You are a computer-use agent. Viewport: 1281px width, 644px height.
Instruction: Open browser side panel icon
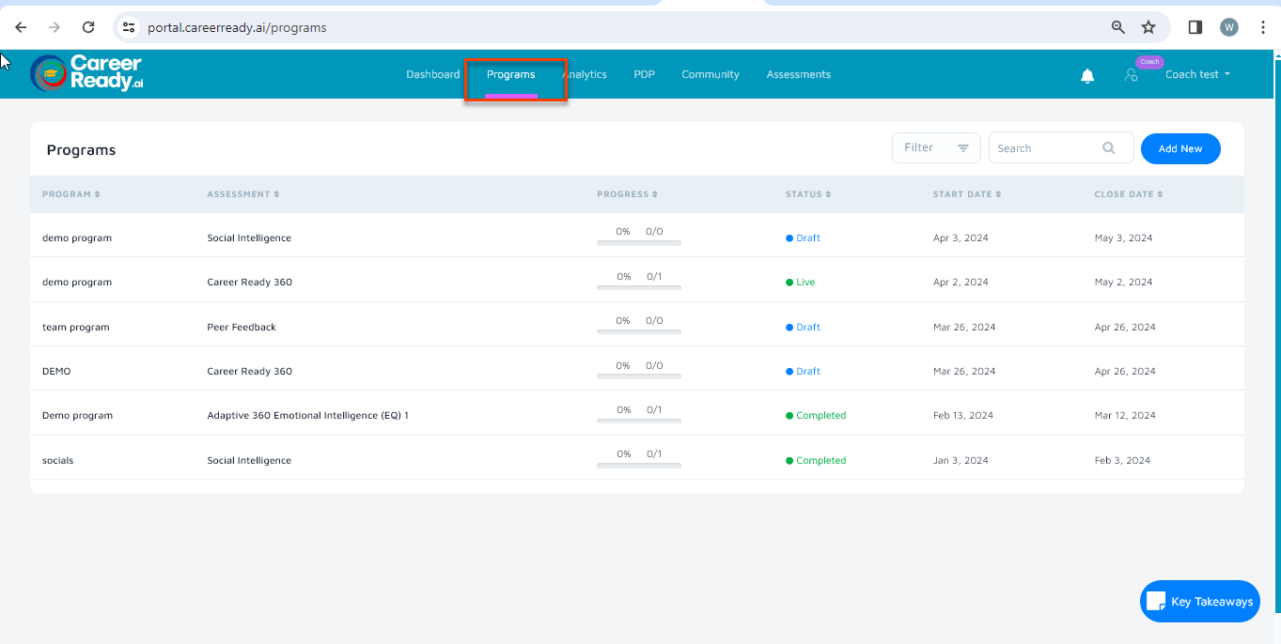(x=1195, y=27)
